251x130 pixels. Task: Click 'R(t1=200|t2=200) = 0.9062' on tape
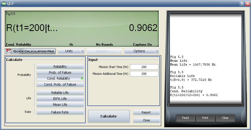tap(194, 95)
